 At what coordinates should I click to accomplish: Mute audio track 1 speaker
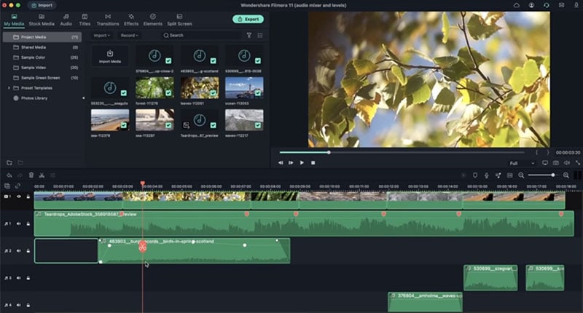19,224
